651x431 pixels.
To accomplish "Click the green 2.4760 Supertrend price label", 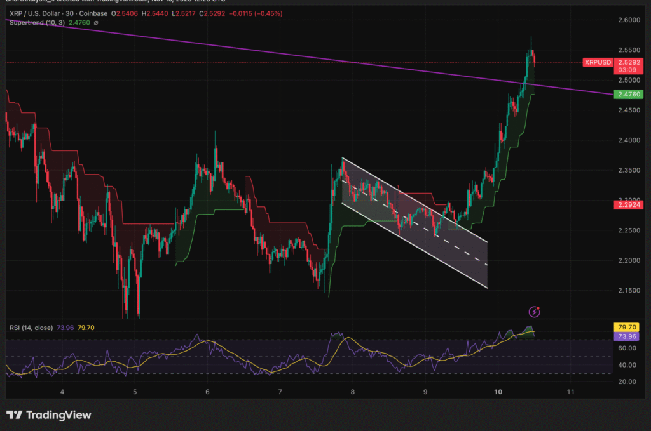I will 628,94.
